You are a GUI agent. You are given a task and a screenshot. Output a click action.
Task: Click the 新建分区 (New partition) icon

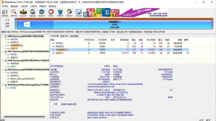[x=41, y=12]
